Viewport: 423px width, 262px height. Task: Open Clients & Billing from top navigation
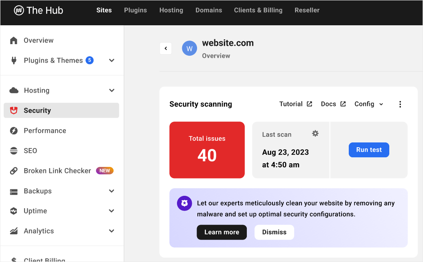pos(258,10)
